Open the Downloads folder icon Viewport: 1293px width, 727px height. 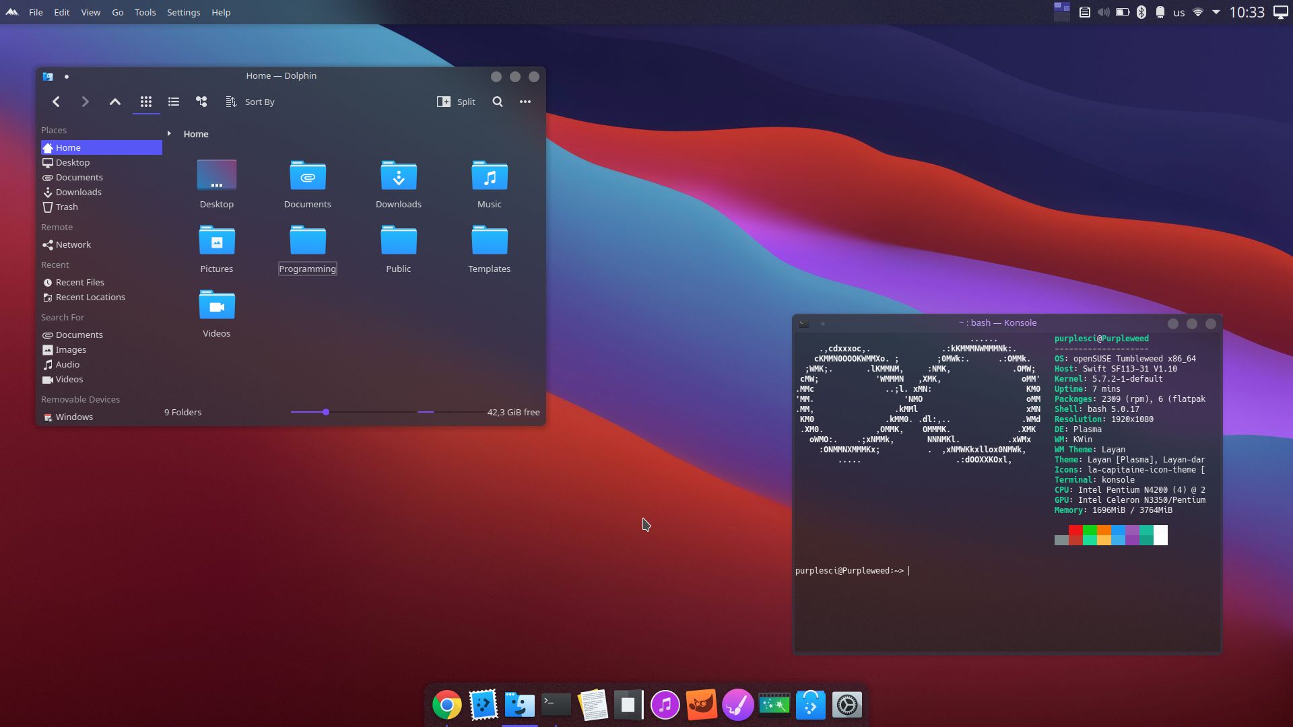[399, 183]
